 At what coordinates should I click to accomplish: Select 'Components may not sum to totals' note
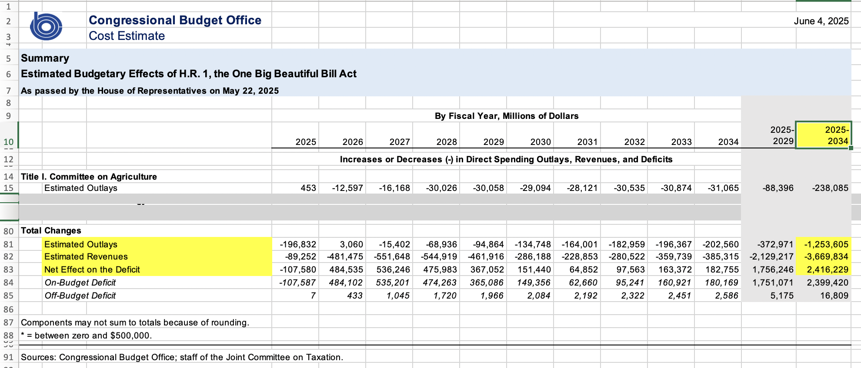pyautogui.click(x=135, y=322)
